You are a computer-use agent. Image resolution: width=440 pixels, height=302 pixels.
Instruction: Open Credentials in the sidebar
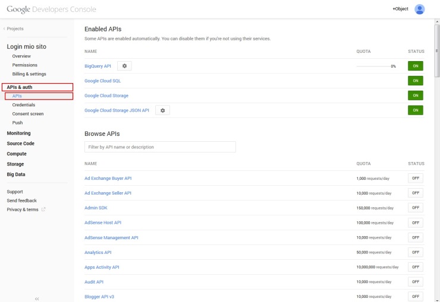[24, 105]
